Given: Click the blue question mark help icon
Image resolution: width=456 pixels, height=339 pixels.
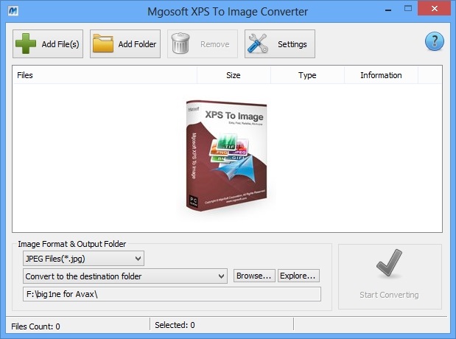Looking at the screenshot, I should tap(434, 41).
